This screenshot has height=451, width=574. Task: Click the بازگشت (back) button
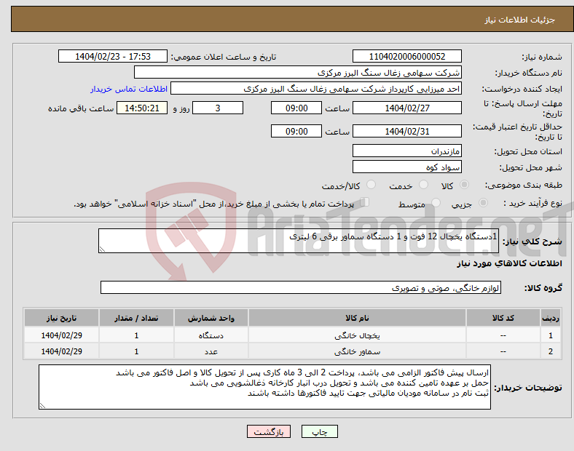coord(269,431)
